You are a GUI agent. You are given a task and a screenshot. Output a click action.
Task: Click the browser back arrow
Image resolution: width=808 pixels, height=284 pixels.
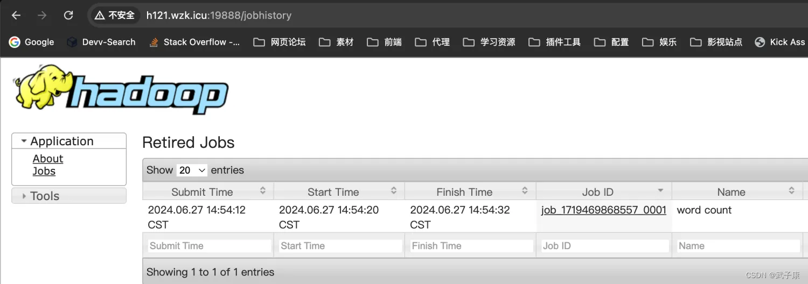tap(16, 15)
